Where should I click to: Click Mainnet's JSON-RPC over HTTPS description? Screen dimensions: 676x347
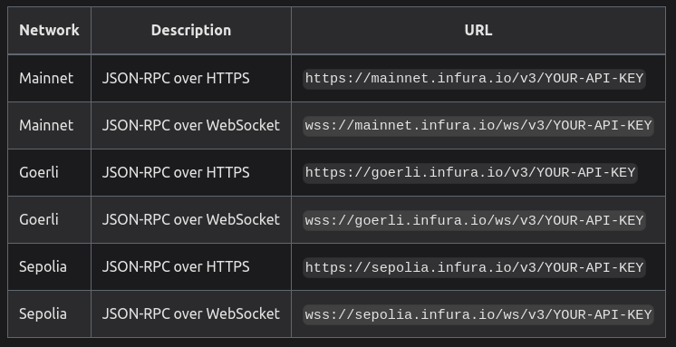(x=176, y=78)
